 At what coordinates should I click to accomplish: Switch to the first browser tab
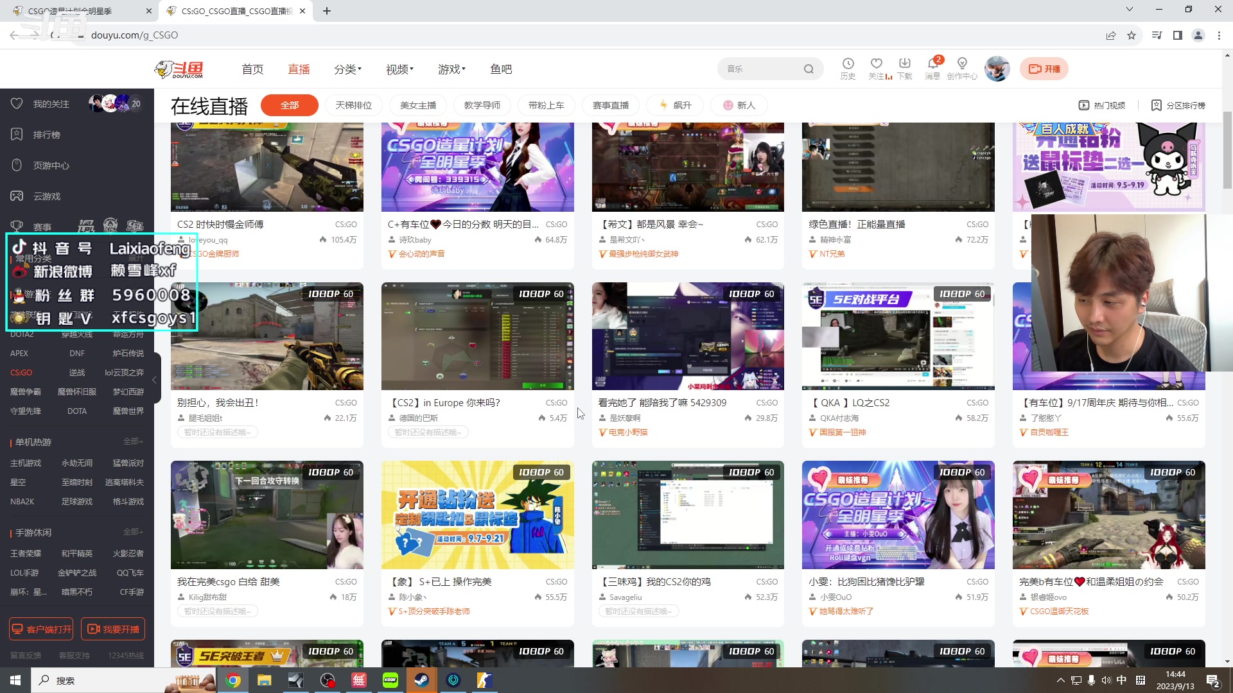coord(80,11)
